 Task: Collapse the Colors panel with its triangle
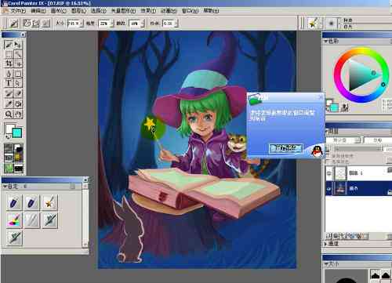point(326,42)
